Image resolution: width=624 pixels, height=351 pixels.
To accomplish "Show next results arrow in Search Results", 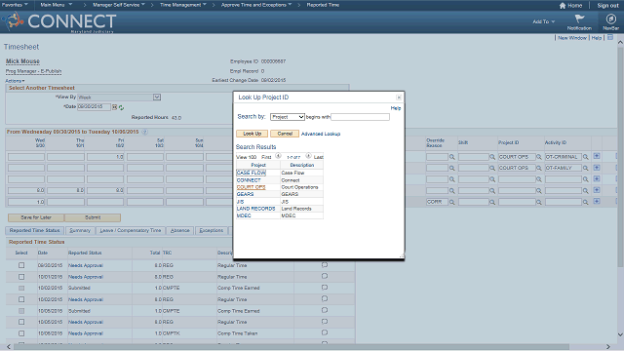I will coord(308,156).
